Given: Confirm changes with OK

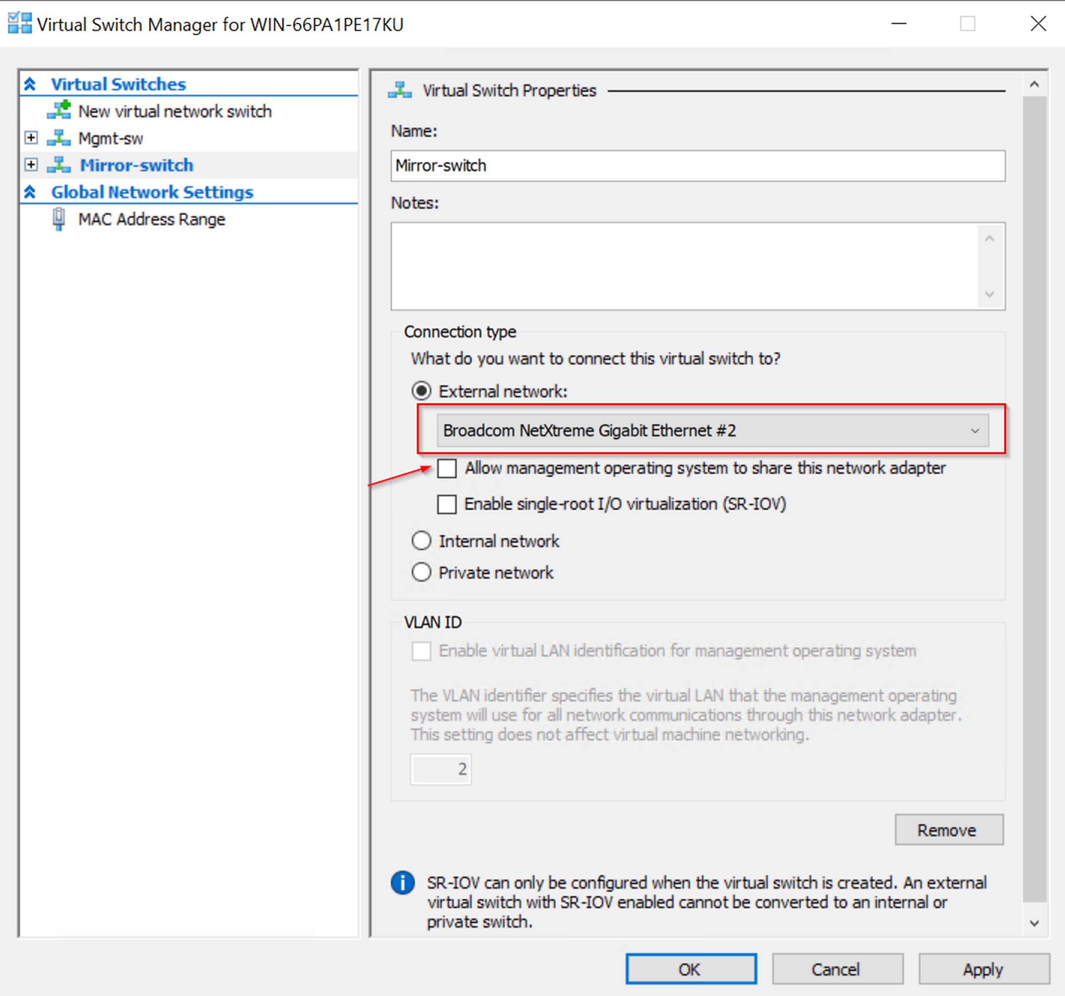Looking at the screenshot, I should coord(690,969).
